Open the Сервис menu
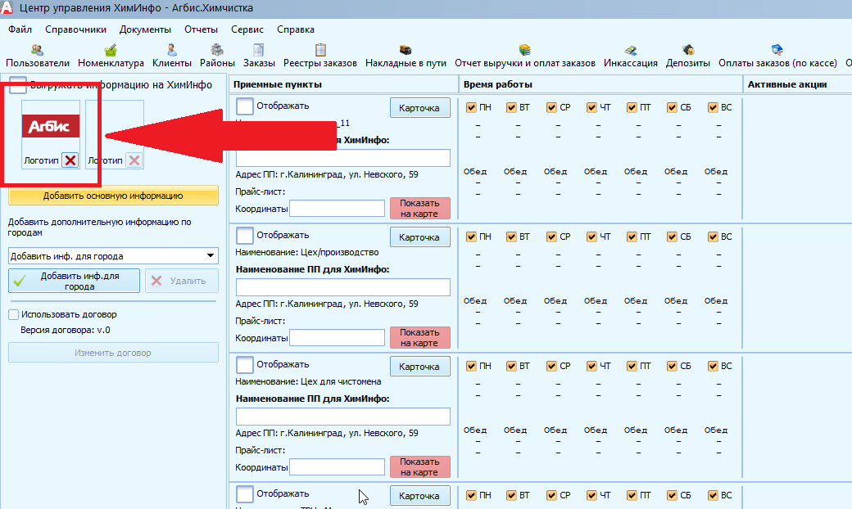 [x=247, y=29]
